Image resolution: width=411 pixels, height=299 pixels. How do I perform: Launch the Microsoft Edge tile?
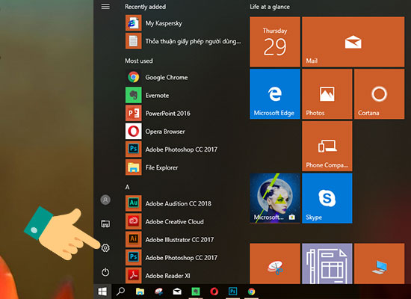point(275,94)
